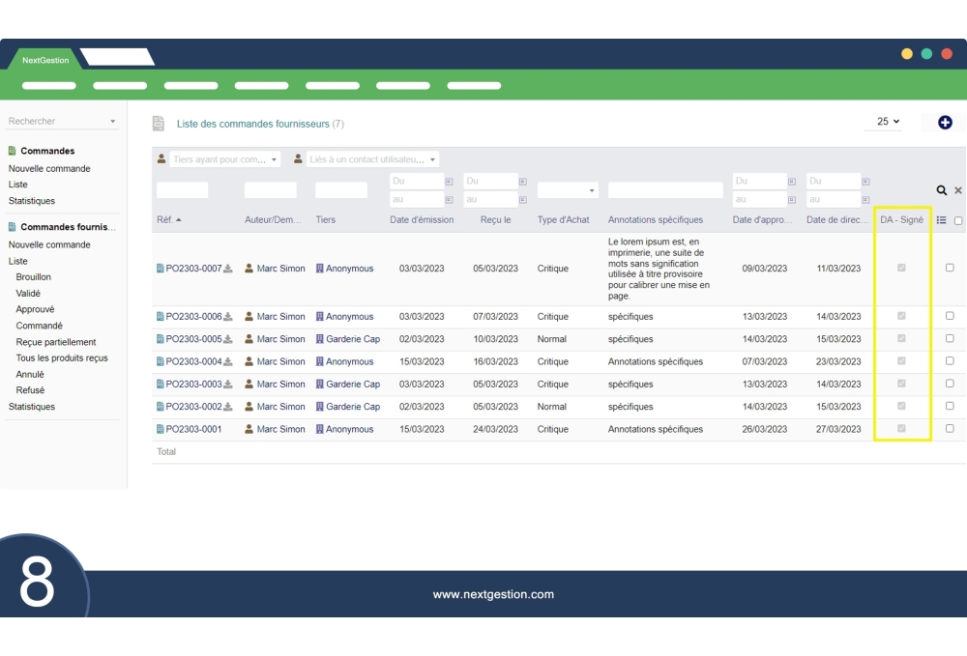Open order link PO2303-0005
Viewport: 967px width, 656px height.
[x=193, y=340]
